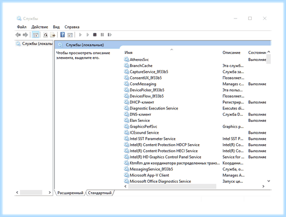
Task: Select Intel(R) HD Graphics Control Panel Service
Action: 195,157
